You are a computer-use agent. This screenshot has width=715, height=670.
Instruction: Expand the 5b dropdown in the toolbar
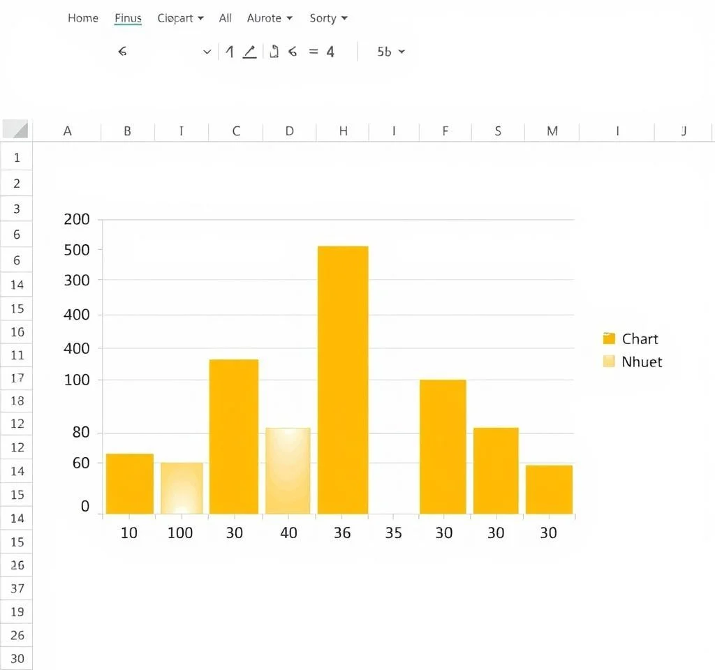(x=391, y=52)
